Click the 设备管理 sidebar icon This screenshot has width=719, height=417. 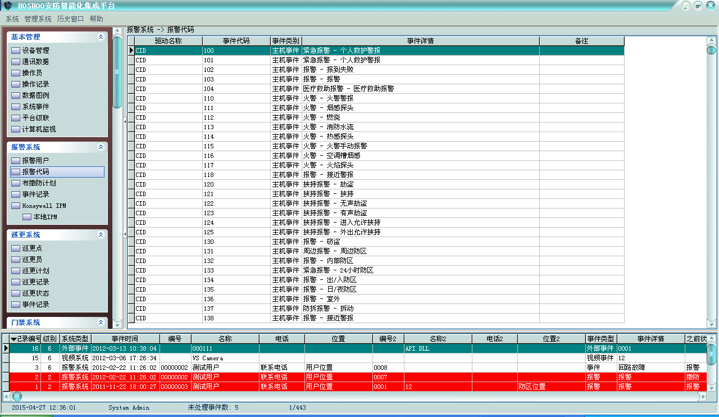(x=16, y=51)
